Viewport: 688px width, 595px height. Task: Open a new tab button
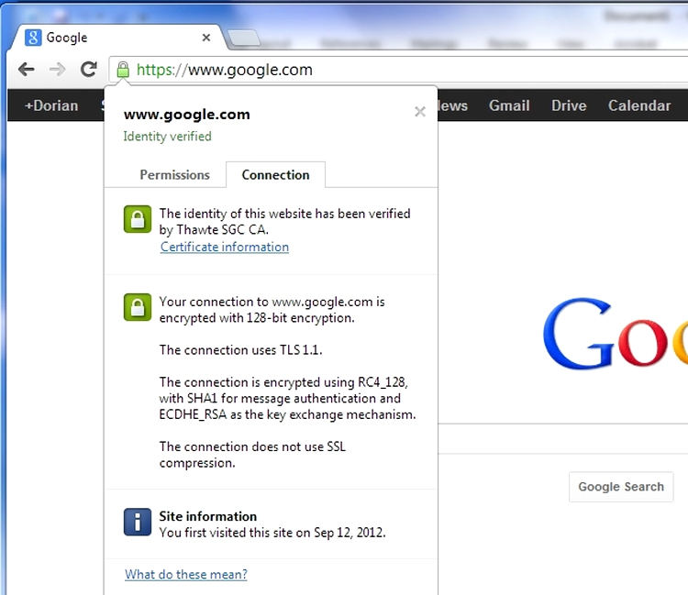tap(243, 39)
